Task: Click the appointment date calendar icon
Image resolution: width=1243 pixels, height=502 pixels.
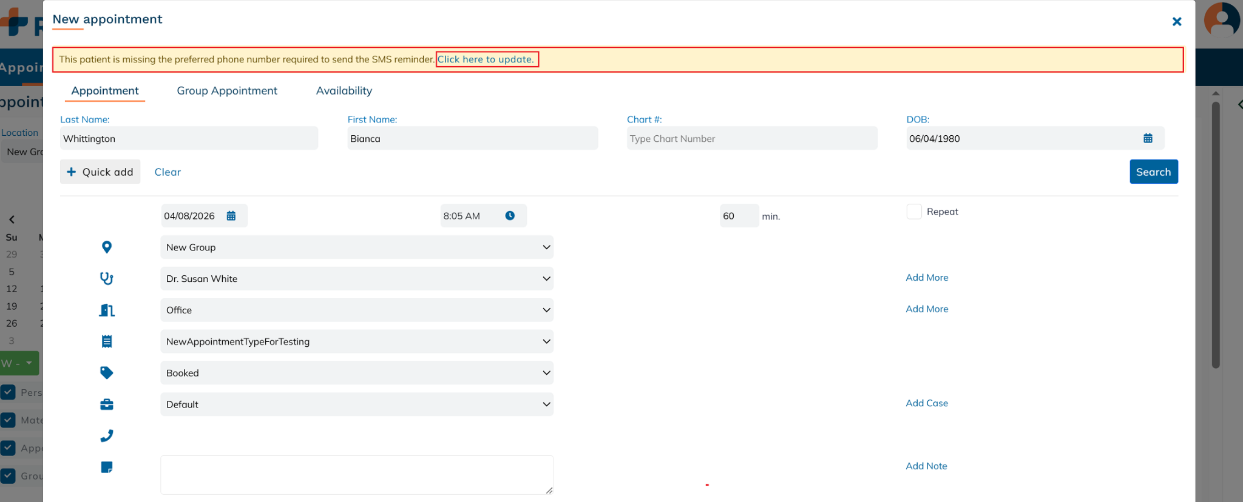Action: (231, 216)
